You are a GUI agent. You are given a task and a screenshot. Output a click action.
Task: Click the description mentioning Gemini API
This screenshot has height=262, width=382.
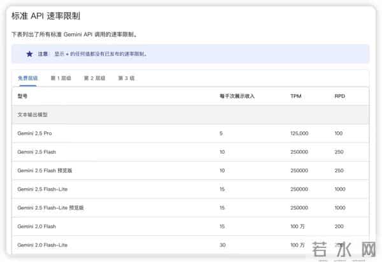[74, 34]
